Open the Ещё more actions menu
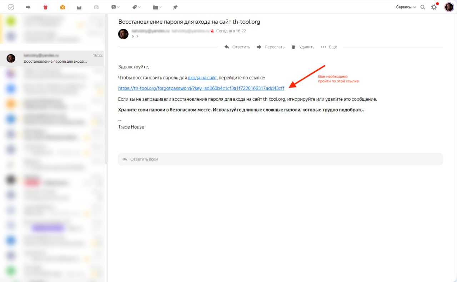 (x=329, y=47)
